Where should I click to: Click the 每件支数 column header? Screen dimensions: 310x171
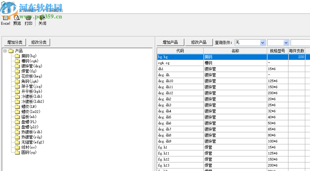[297, 51]
